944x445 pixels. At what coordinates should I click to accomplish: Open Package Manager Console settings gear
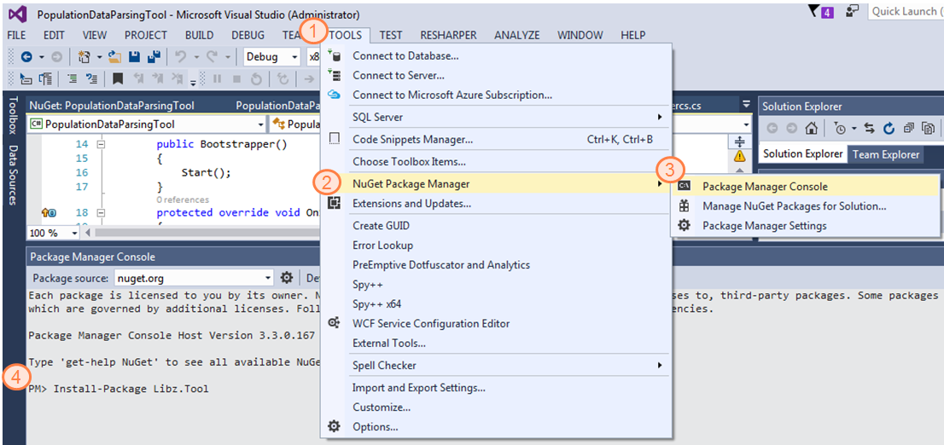coord(287,278)
